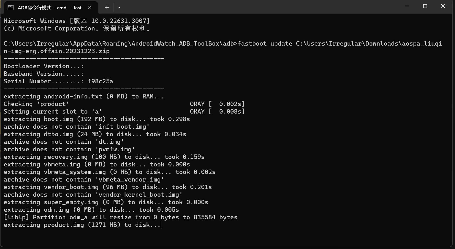Click the 'init_boot.img' not contained line
This screenshot has width=455, height=249.
76,127
